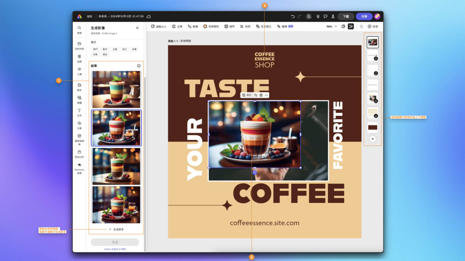Select the Materials (材質) style chip
The width and height of the screenshot is (465, 261).
coord(95,54)
